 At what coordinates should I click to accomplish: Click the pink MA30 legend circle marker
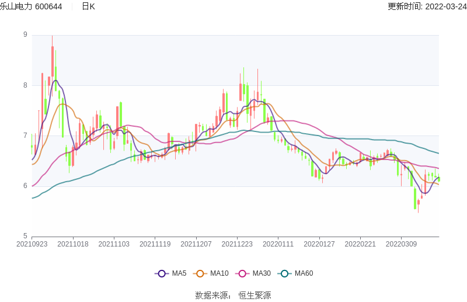click(242, 273)
